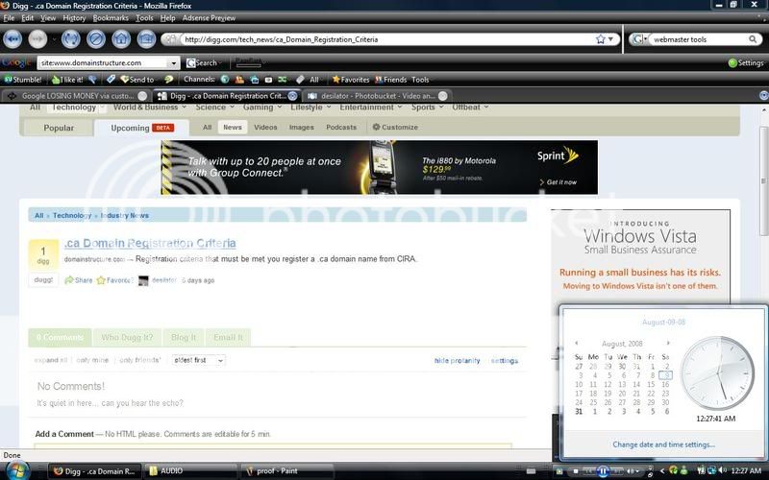Go to previous month in the calendar
This screenshot has width=769, height=480.
point(576,343)
